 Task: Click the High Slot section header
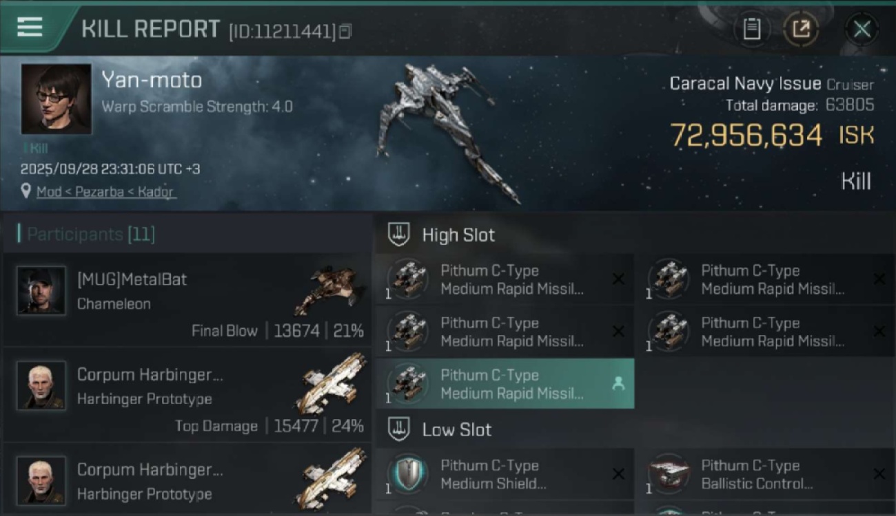pos(458,235)
